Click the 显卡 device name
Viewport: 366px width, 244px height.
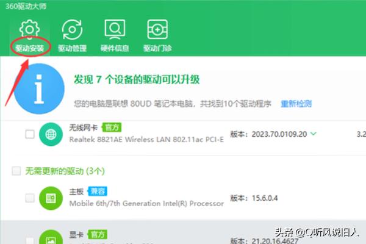[76, 235]
